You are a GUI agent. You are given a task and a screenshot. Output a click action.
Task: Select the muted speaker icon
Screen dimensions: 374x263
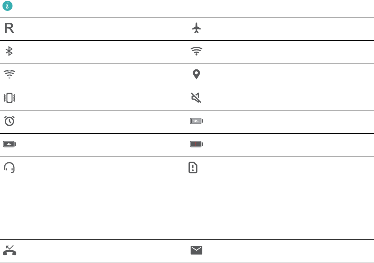point(196,98)
